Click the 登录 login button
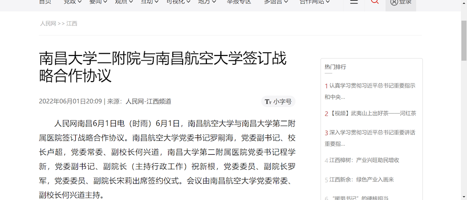Screen dimensions: 467x200 [x=401, y=2]
